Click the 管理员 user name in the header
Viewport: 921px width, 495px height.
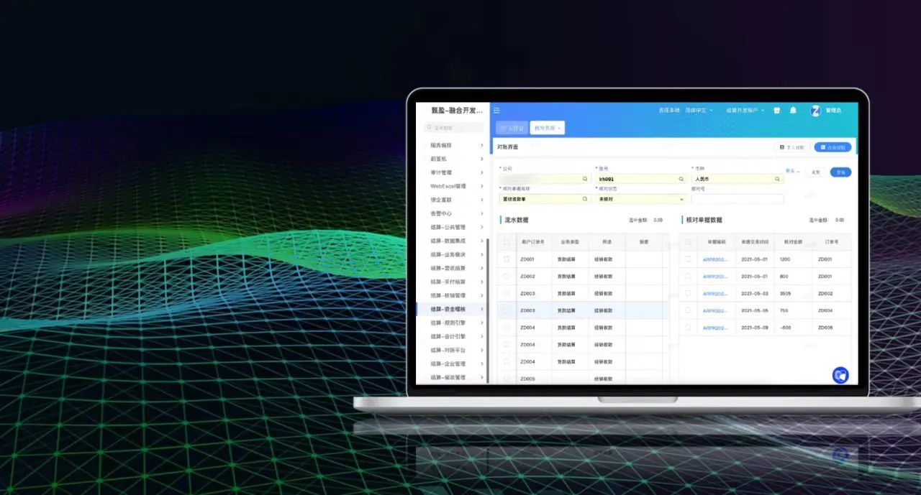pos(833,111)
